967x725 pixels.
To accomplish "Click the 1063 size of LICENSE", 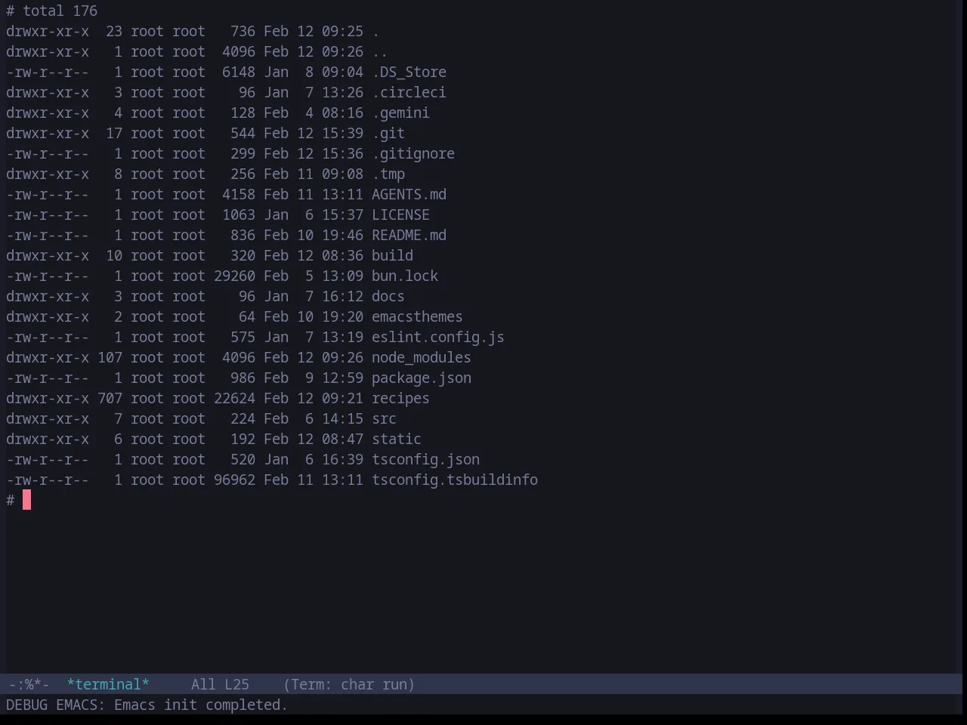I will point(239,214).
